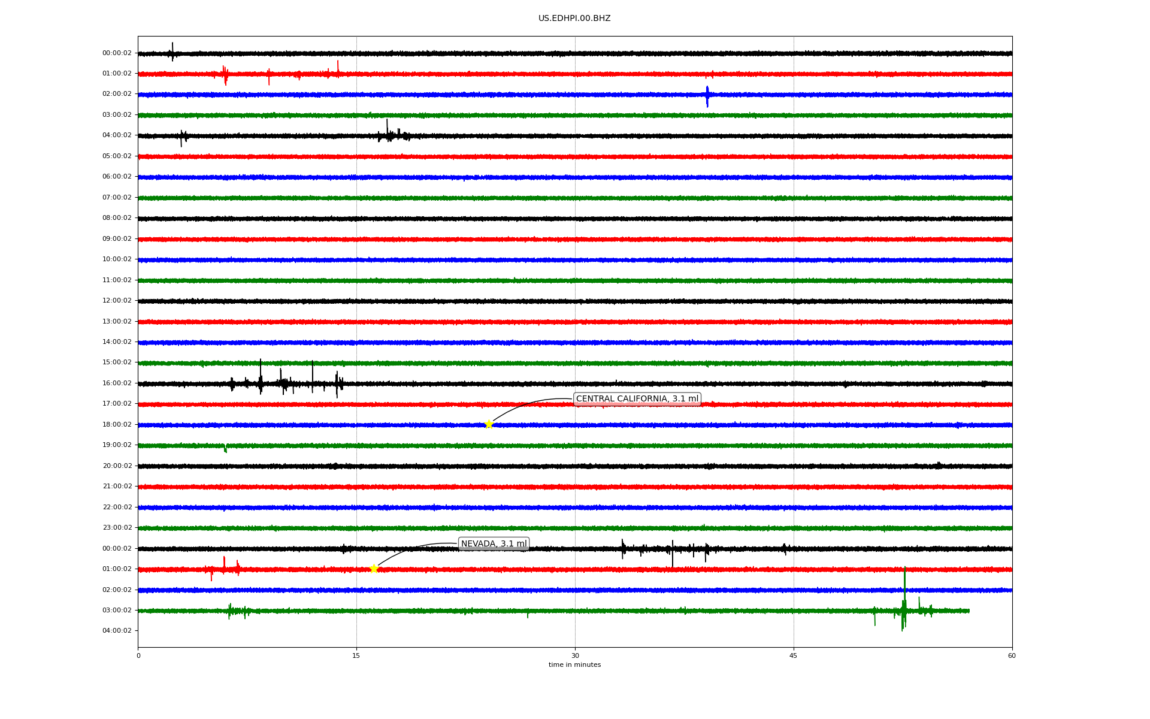Click the blue spike on 02:00:02 trace

coord(707,95)
